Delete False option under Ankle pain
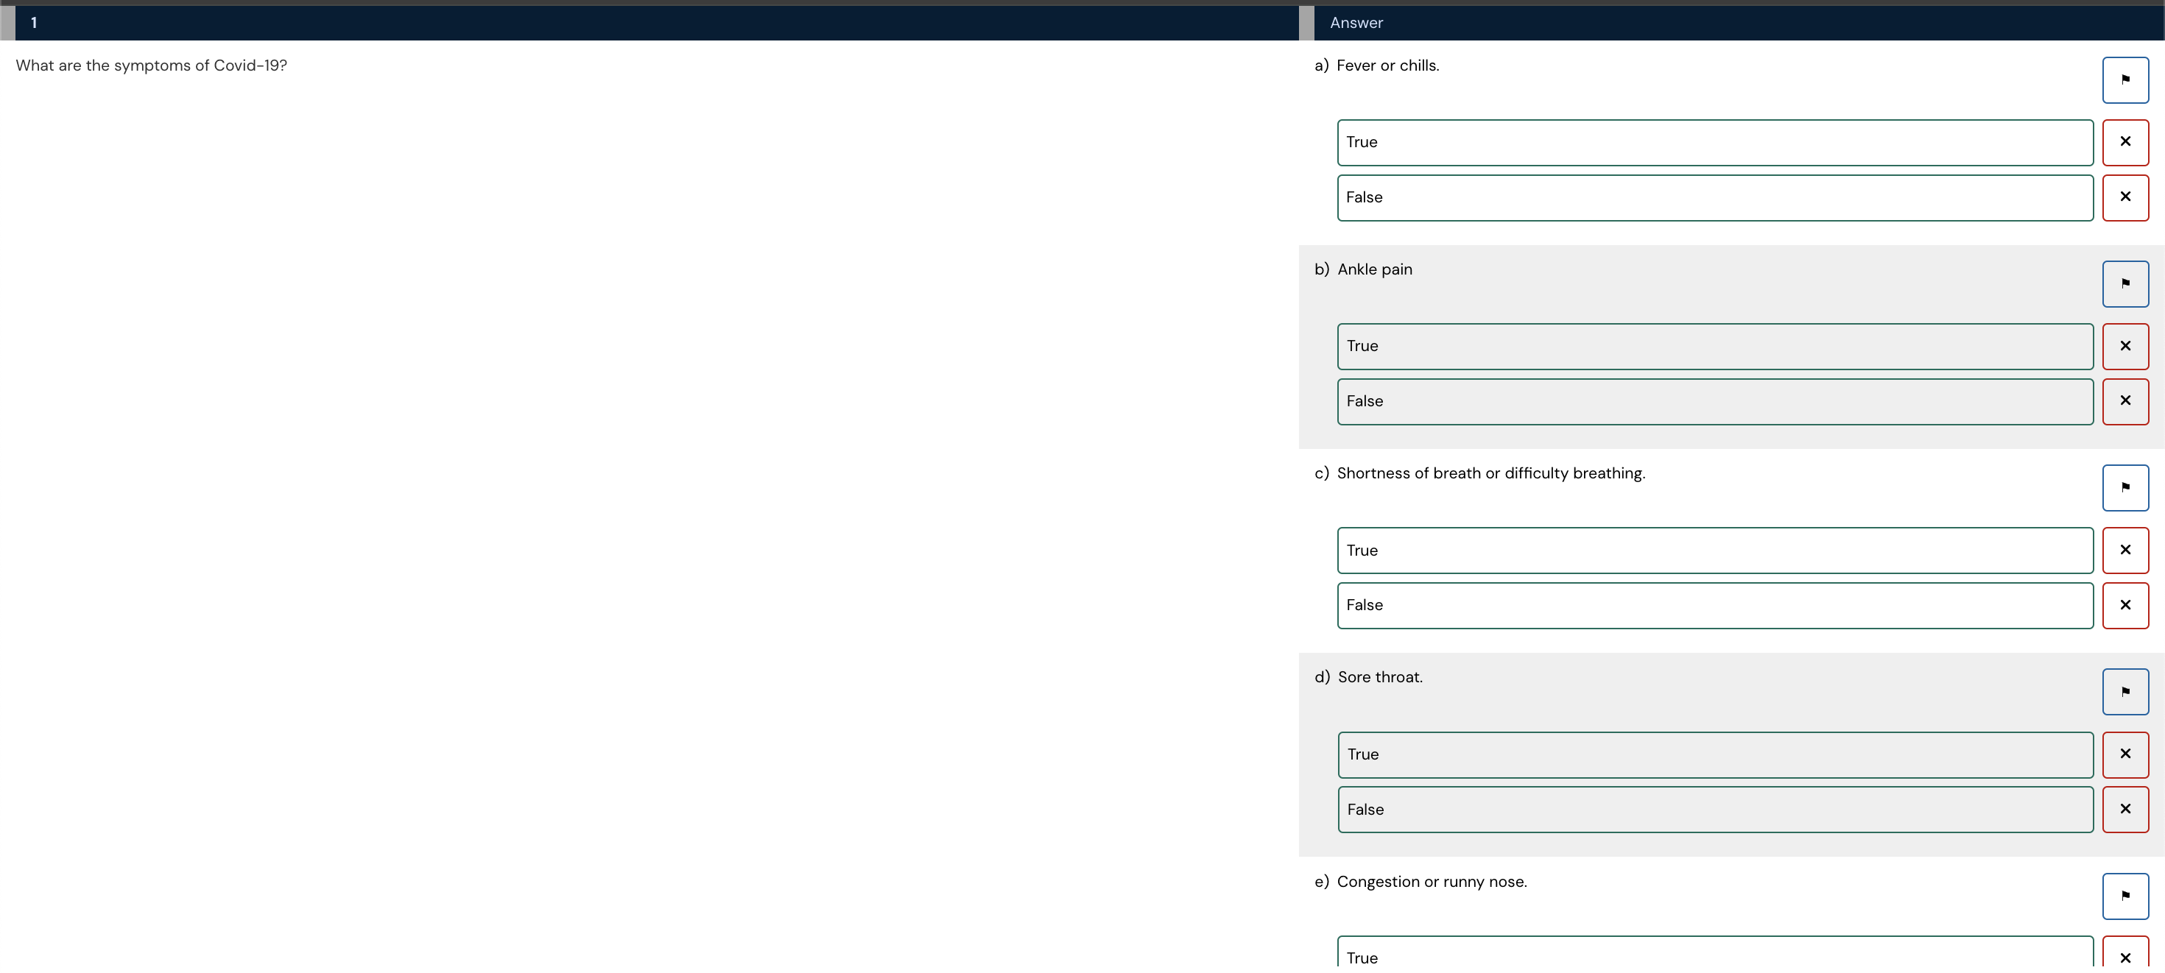The height and width of the screenshot is (973, 2165). coord(2124,402)
